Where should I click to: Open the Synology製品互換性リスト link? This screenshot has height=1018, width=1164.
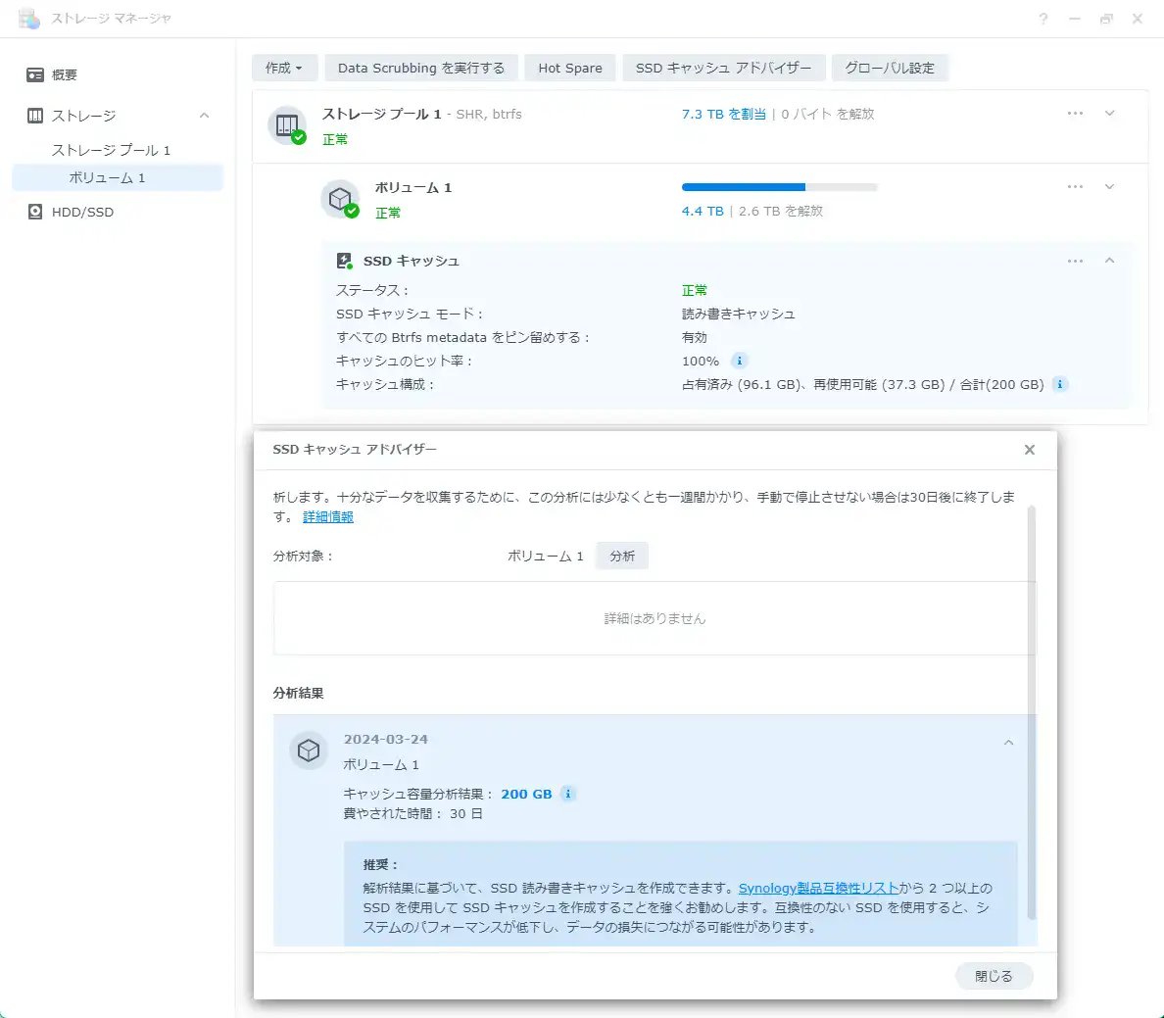point(818,888)
